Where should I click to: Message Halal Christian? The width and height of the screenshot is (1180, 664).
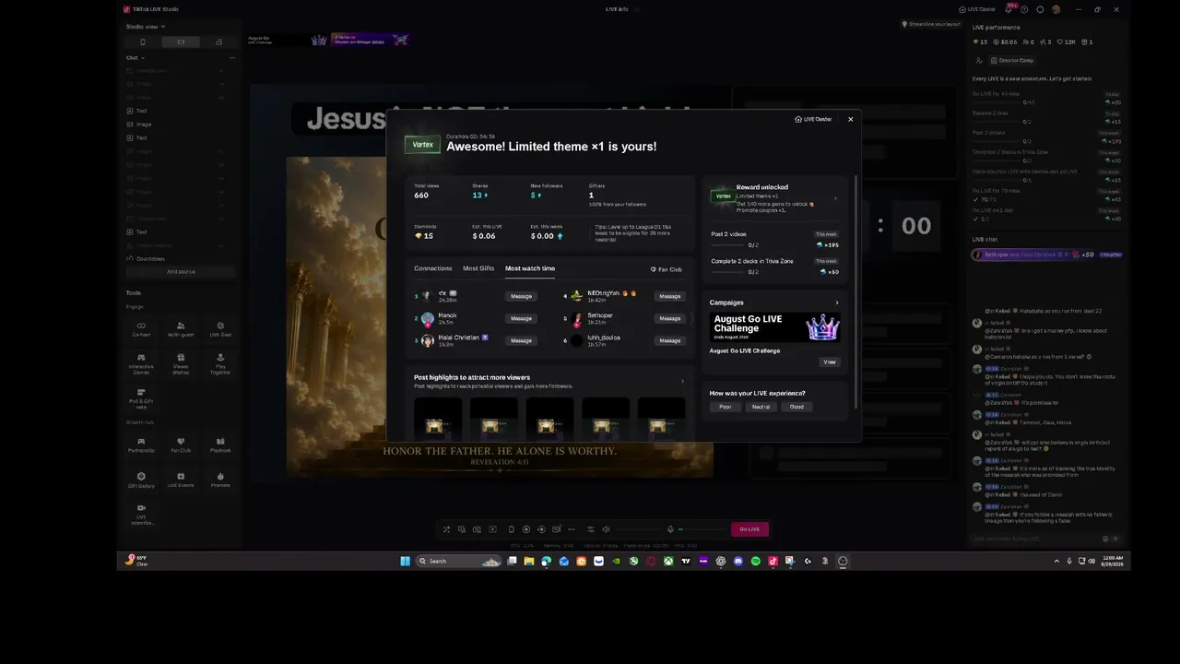521,340
